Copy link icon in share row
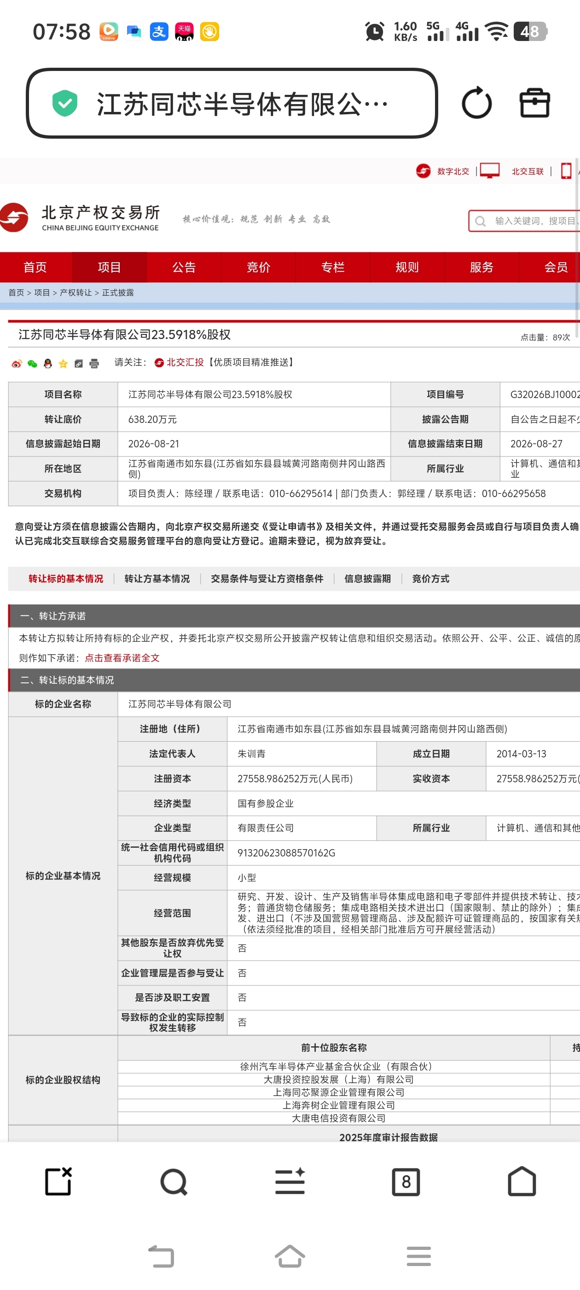This screenshot has height=1290, width=580. (79, 364)
